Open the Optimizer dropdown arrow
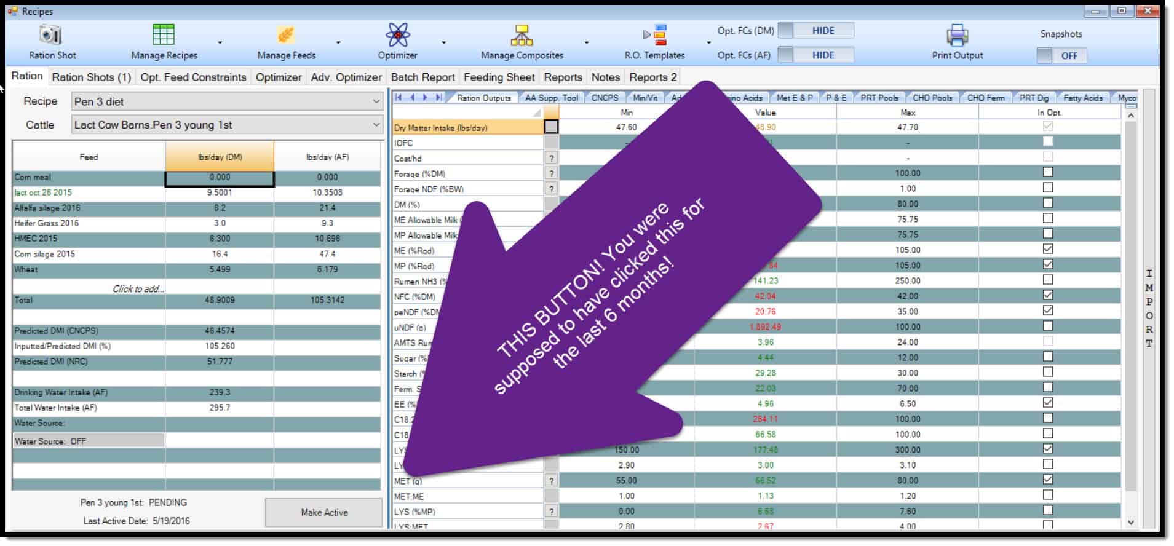 443,43
